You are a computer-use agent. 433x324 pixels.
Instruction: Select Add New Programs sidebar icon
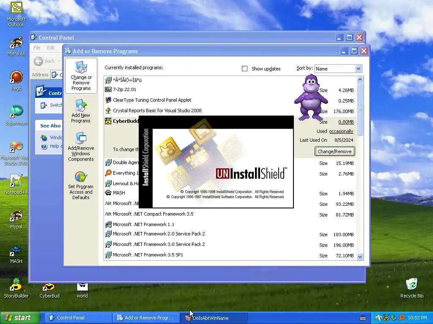[81, 111]
